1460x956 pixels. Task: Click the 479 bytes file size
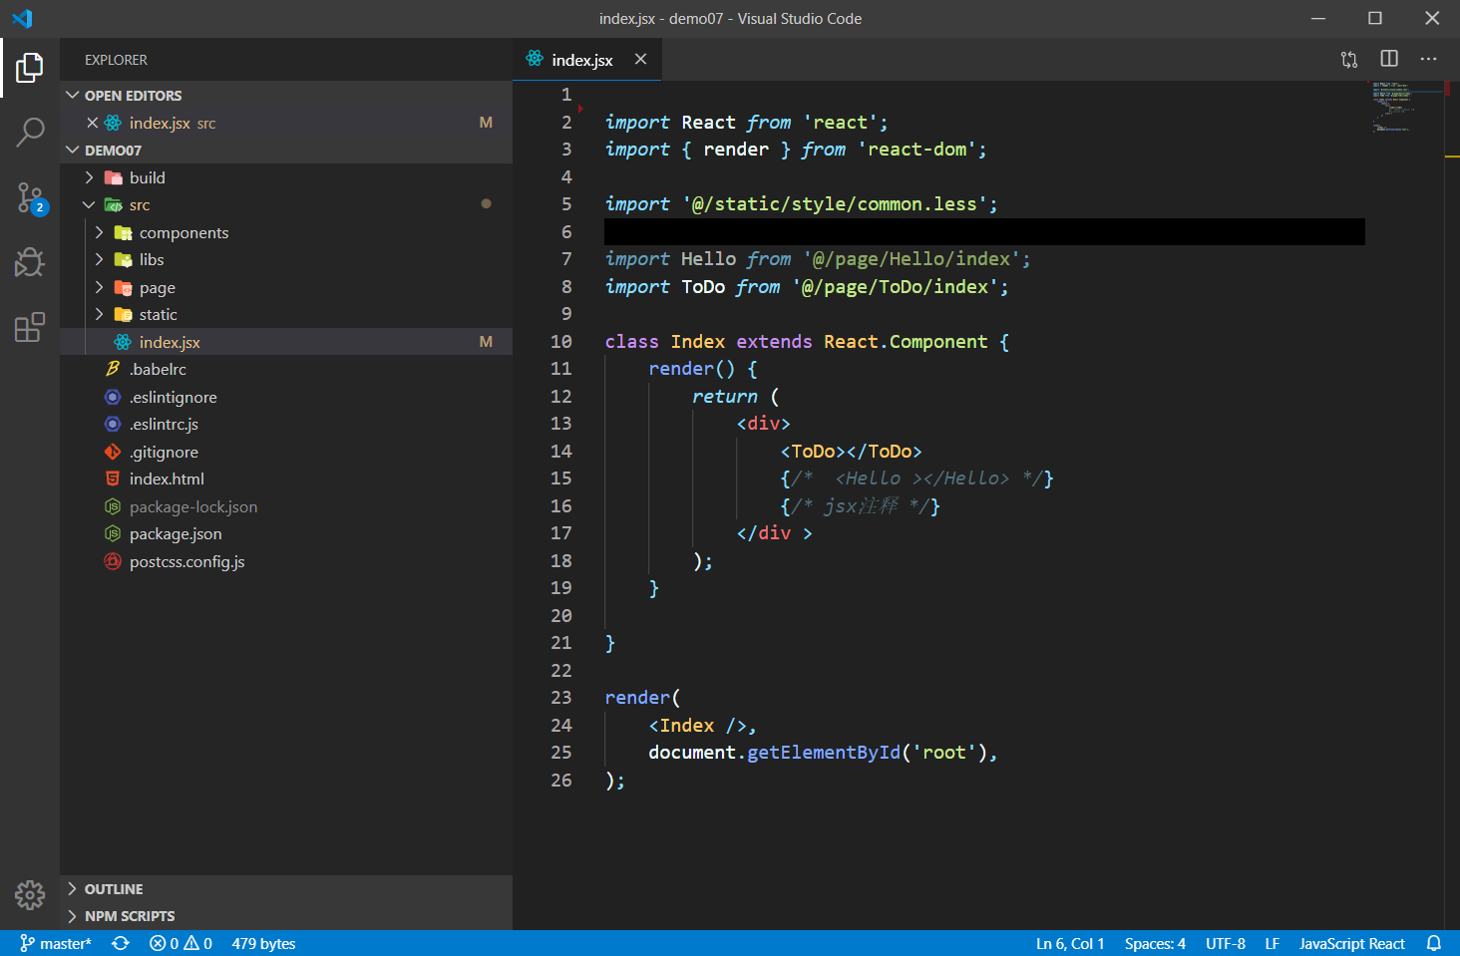(263, 943)
